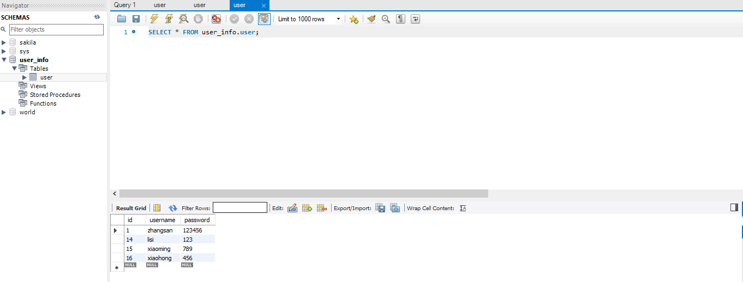The image size is (743, 282).
Task: Expand the sys schema arrow
Action: point(4,51)
